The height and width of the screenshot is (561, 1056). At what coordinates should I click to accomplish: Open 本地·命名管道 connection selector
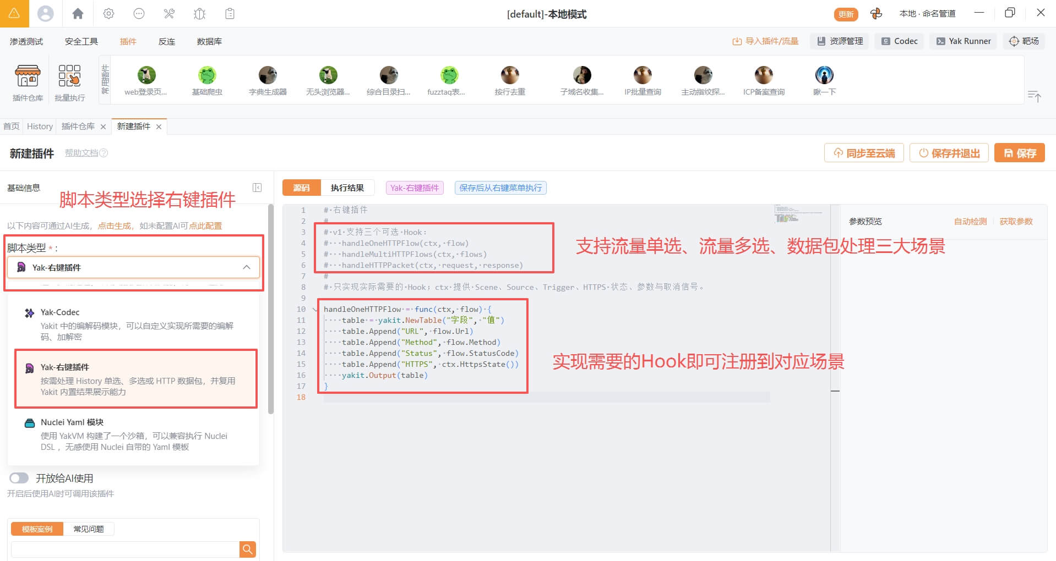(927, 14)
